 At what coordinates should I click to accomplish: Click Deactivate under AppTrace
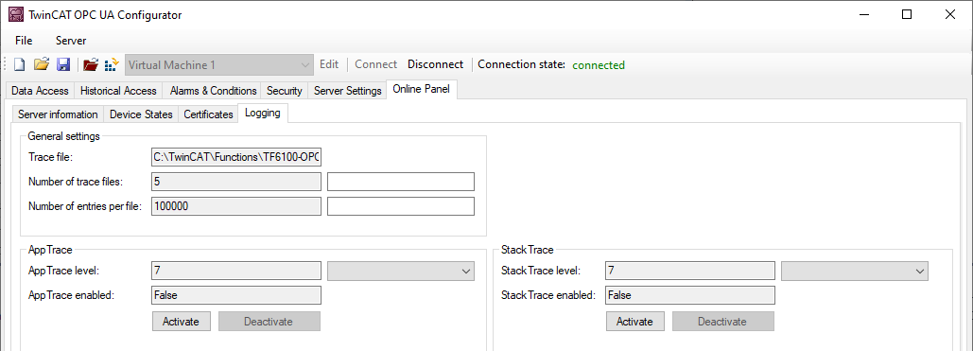click(269, 321)
